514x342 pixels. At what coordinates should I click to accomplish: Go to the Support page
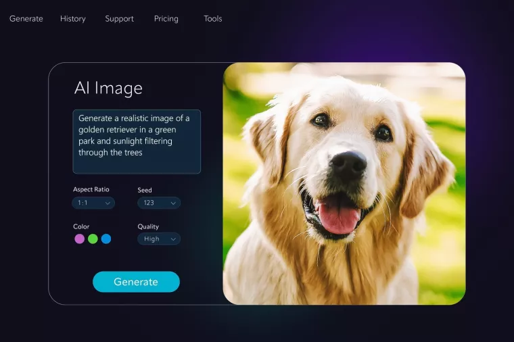(119, 19)
